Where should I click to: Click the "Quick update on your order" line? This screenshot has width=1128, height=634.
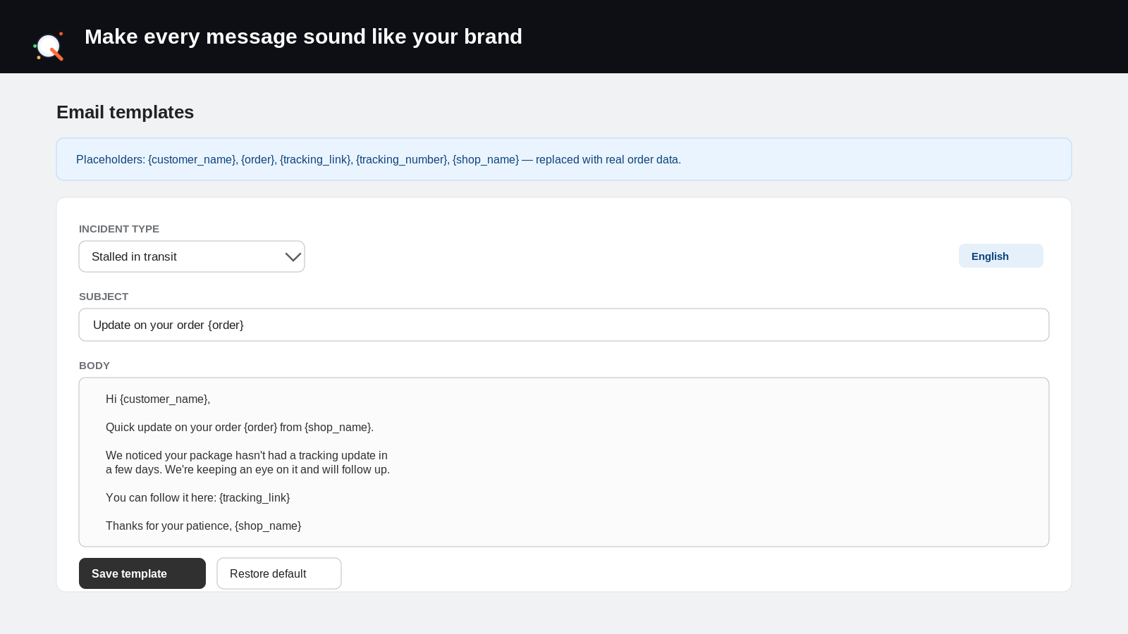[x=240, y=427]
